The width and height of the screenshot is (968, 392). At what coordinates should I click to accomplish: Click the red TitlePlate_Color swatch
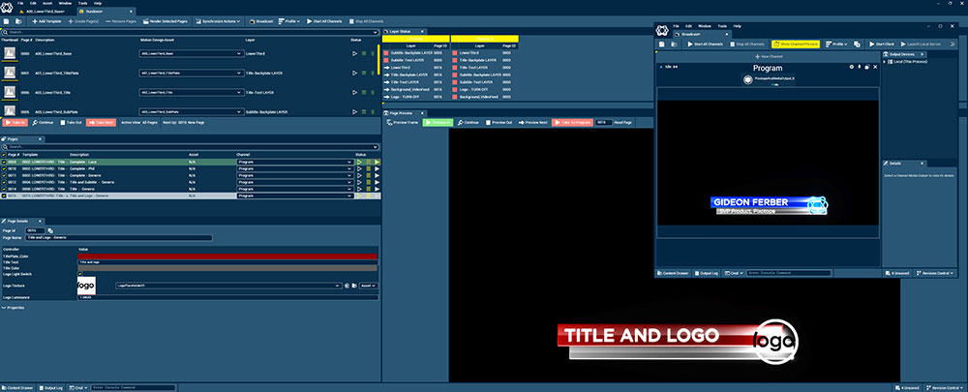pyautogui.click(x=227, y=256)
